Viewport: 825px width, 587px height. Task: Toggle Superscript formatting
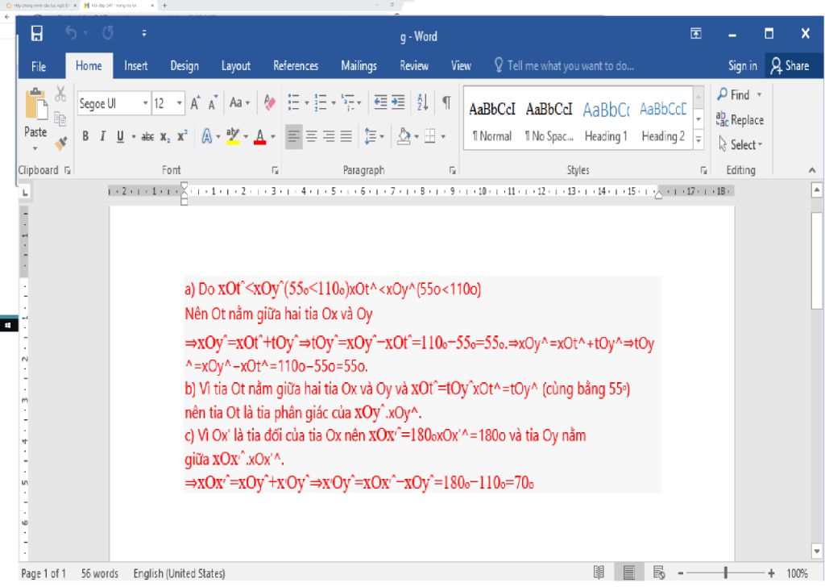(182, 136)
